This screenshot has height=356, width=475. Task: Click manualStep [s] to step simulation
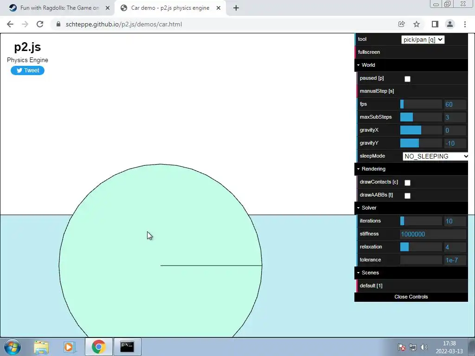point(411,91)
